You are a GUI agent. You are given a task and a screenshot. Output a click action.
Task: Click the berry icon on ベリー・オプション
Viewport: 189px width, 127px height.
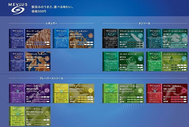point(47,90)
